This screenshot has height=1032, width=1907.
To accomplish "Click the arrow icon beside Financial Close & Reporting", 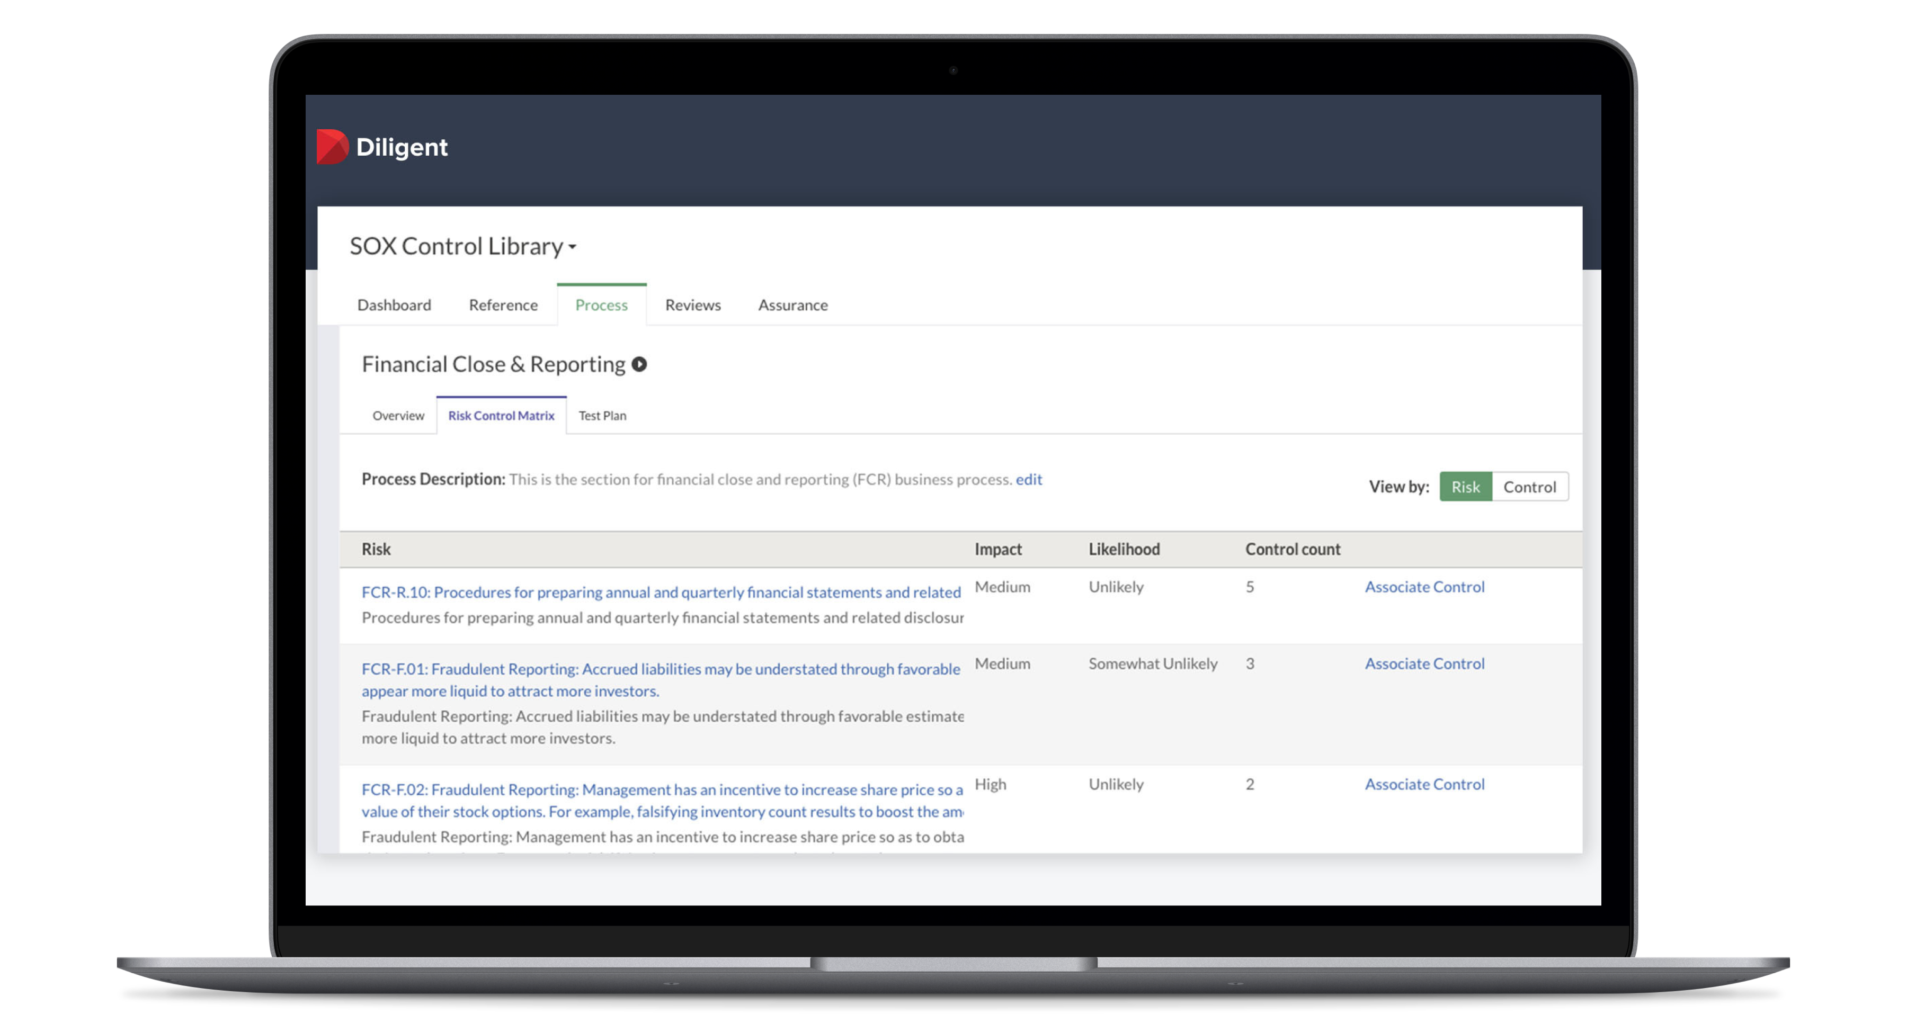I will click(639, 364).
